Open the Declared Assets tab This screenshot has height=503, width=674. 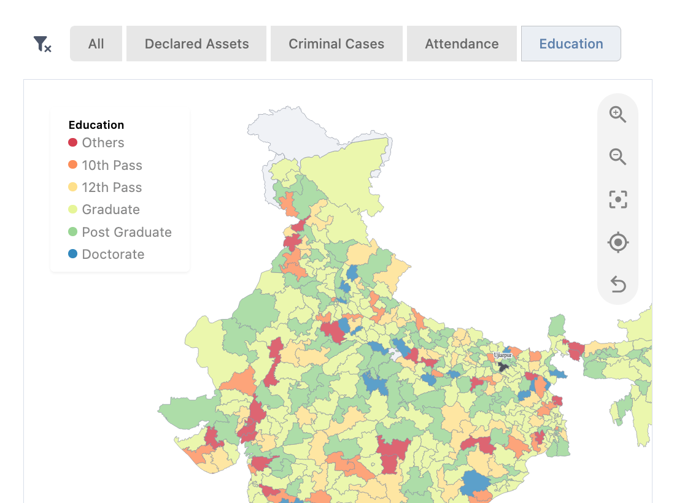click(196, 44)
